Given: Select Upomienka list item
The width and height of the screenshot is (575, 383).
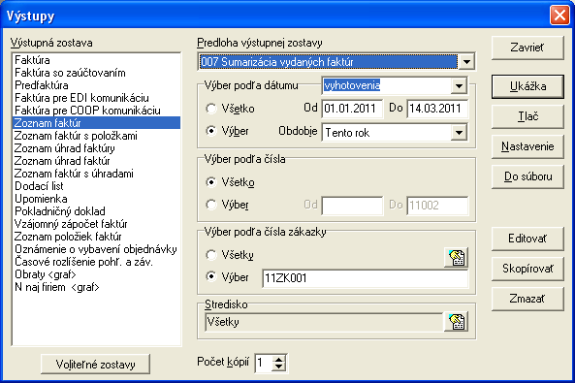Looking at the screenshot, I should (x=96, y=199).
